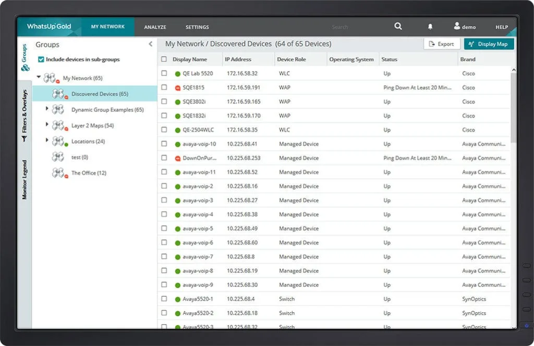Click green status icon for avaya-voip-2
This screenshot has height=346, width=534.
(x=177, y=187)
